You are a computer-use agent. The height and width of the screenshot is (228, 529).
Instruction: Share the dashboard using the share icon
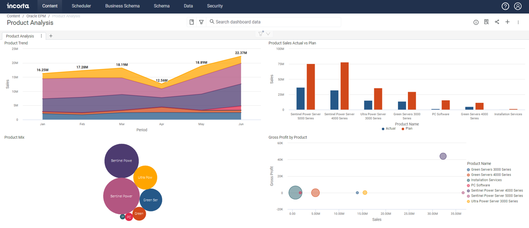[x=497, y=22]
